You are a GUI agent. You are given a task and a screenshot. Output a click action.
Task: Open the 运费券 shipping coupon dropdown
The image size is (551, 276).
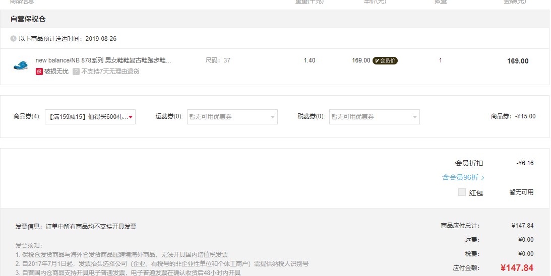(x=232, y=117)
